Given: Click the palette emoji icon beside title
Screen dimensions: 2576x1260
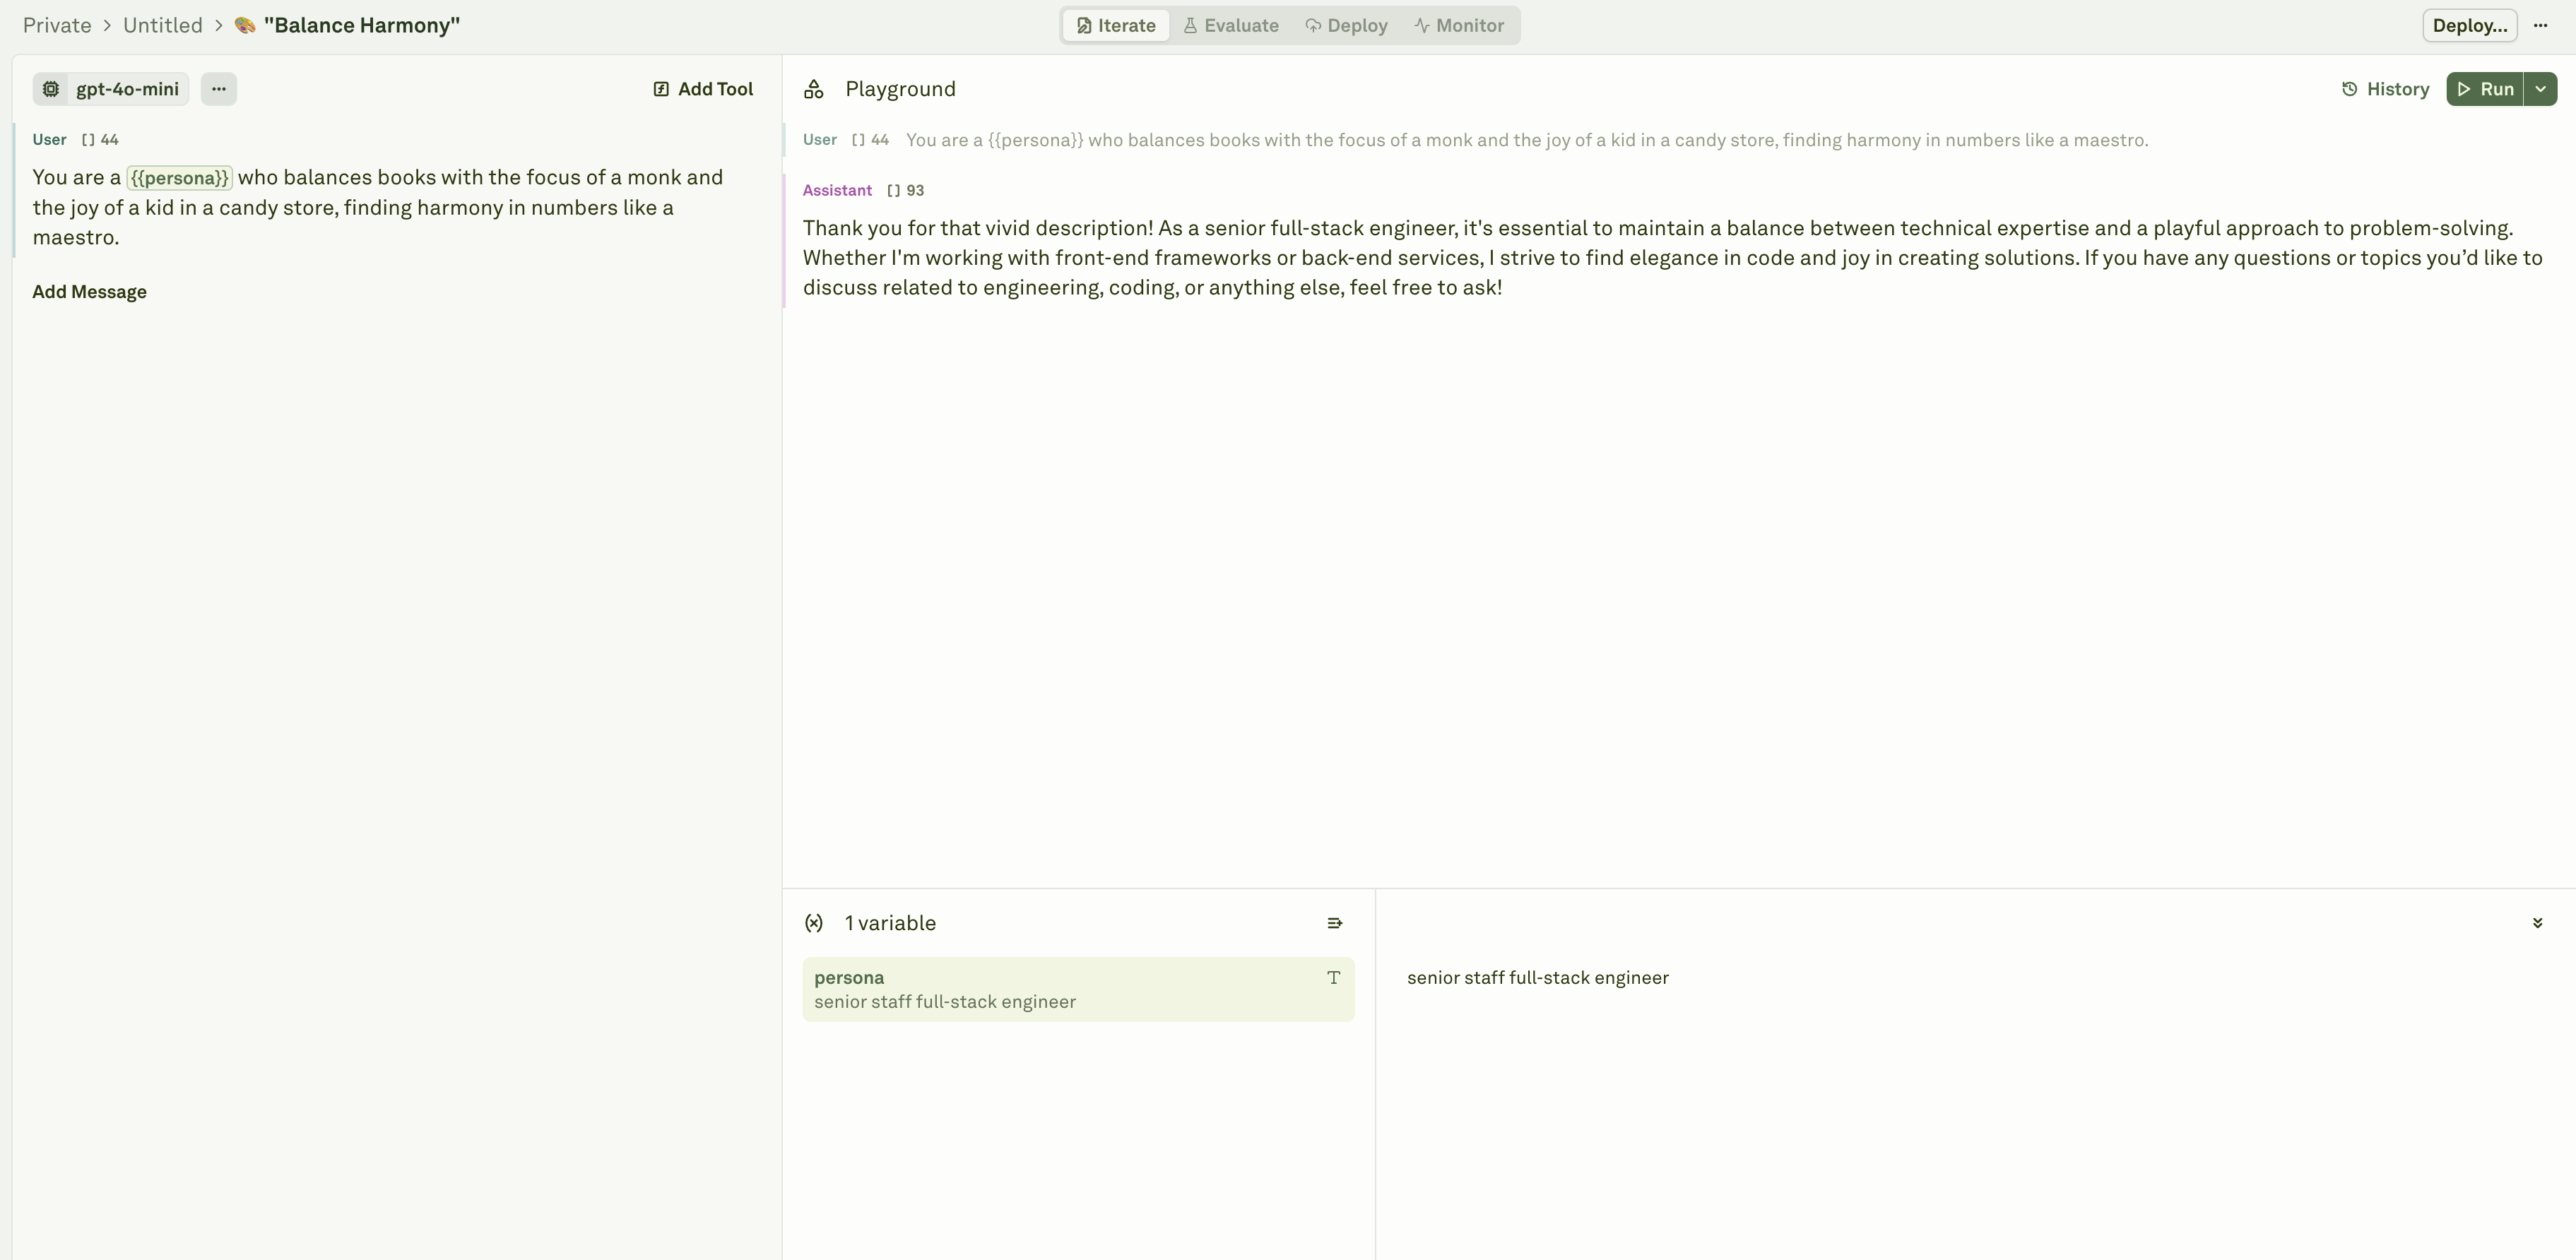Looking at the screenshot, I should click(x=245, y=26).
